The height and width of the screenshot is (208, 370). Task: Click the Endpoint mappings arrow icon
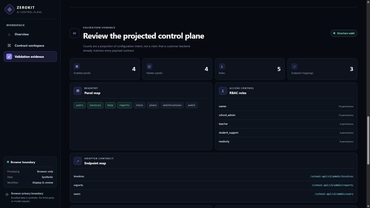[294, 67]
